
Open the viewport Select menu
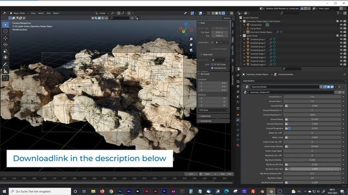[41, 13]
